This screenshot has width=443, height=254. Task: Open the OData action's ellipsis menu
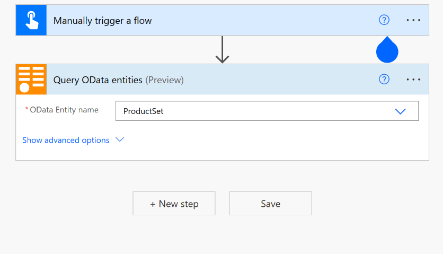point(413,80)
